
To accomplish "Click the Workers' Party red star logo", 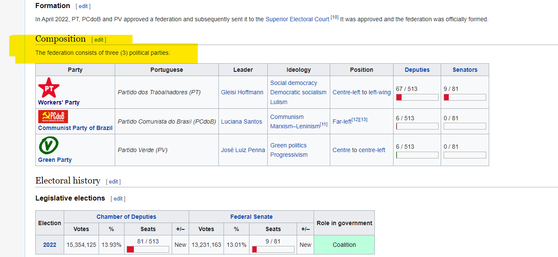I will coord(49,88).
